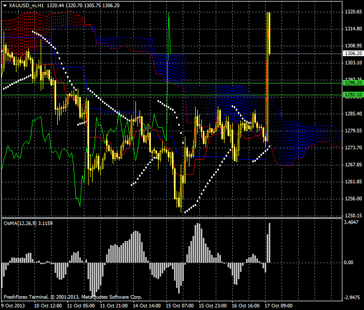
Task: Click the XAUUSD_m,H1 chart title text
Action: click(26, 4)
